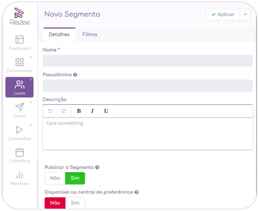The width and height of the screenshot is (259, 211).
Task: Expand the Canais submenu arrow
Action: (x=31, y=102)
